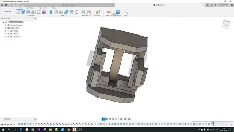
Task: Toggle visibility of Bodies folder
Action: [8, 34]
